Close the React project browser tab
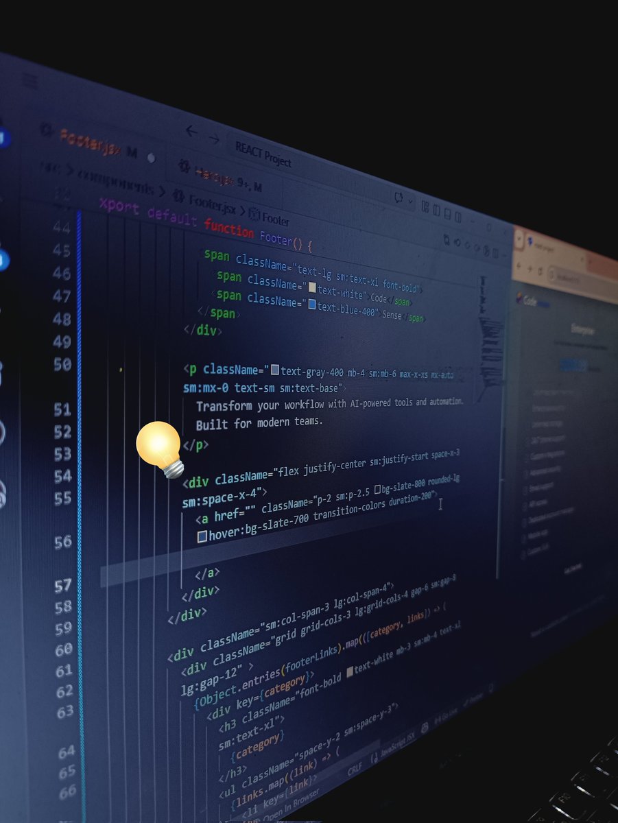Screen dimensions: 618x823 click(582, 259)
